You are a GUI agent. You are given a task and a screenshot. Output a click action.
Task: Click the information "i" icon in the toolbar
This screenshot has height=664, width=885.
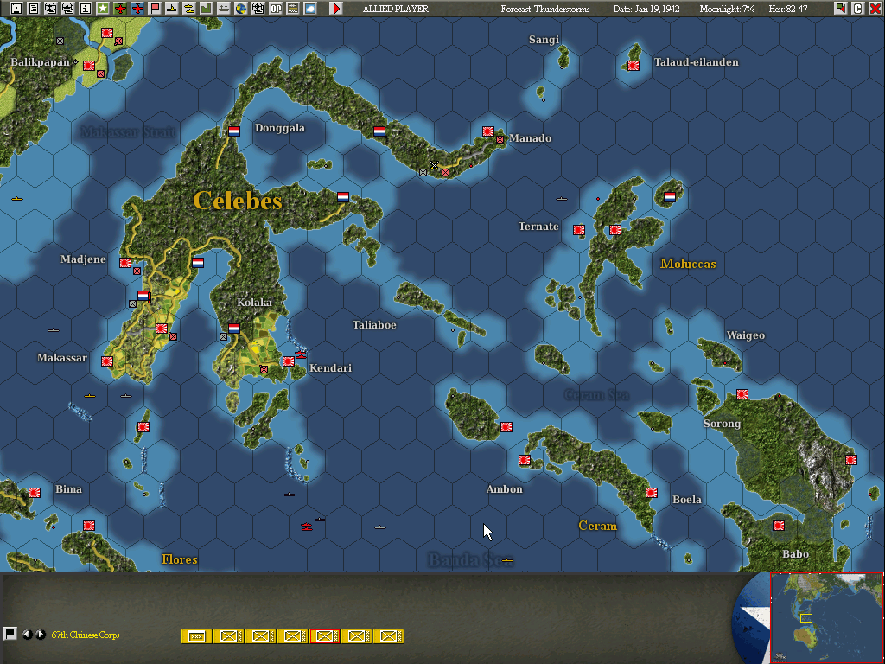point(85,9)
